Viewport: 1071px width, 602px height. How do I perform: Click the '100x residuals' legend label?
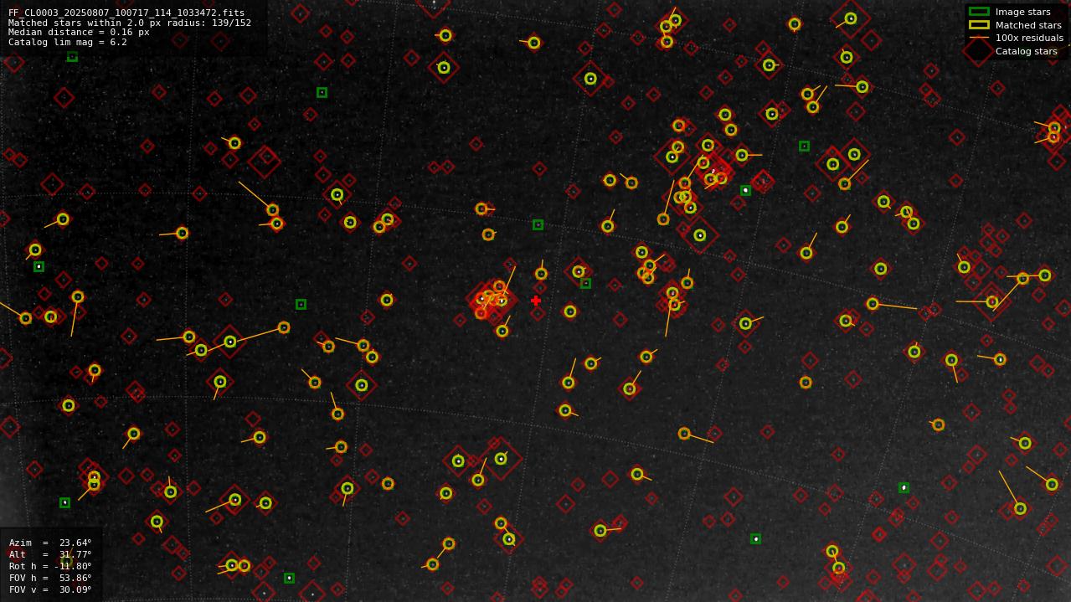click(1029, 38)
